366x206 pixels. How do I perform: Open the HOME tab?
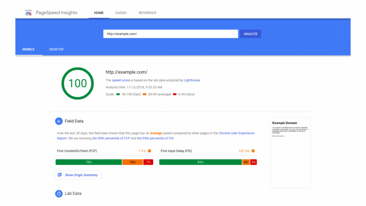point(99,13)
